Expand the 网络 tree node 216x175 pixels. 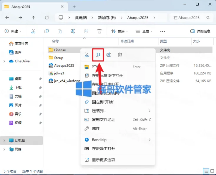[x=4, y=149]
